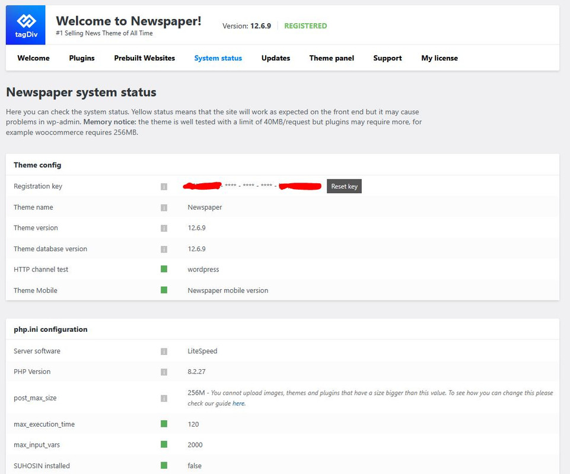Click '#1 Selling News Theme' tagline
Image resolution: width=570 pixels, height=474 pixels.
click(104, 33)
